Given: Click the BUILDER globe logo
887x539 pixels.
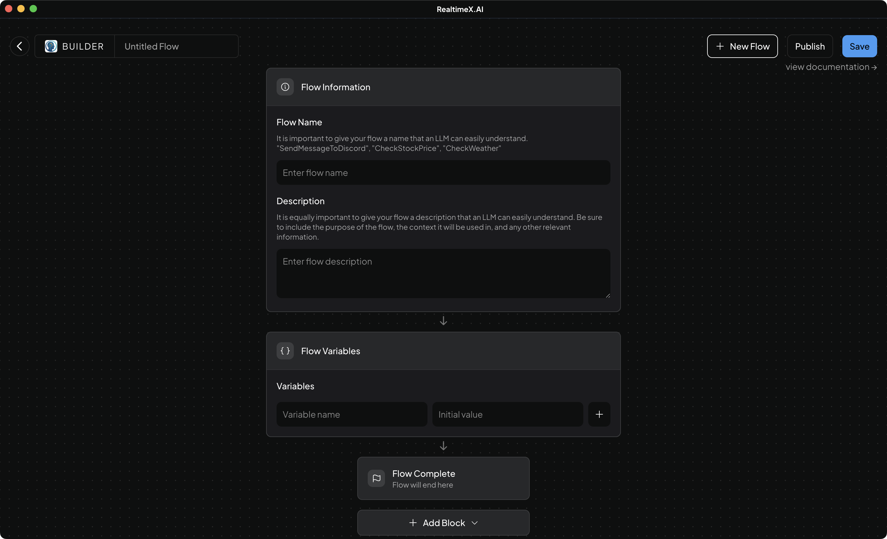Looking at the screenshot, I should point(51,46).
